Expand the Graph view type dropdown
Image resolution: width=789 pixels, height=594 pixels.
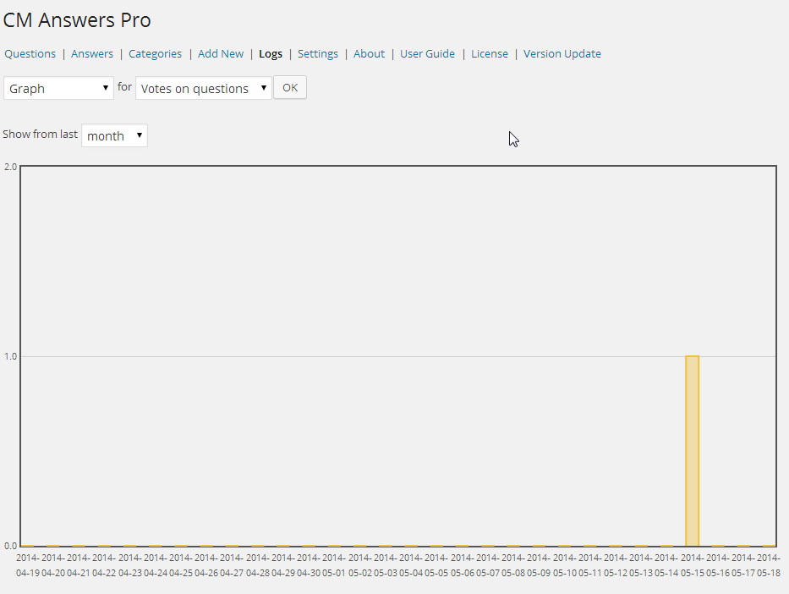coord(58,88)
